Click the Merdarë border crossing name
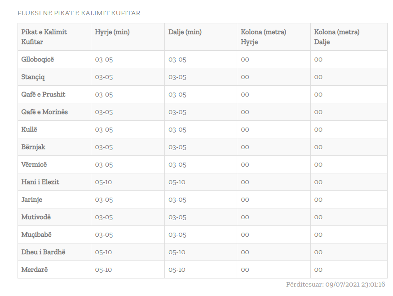 [x=34, y=269]
